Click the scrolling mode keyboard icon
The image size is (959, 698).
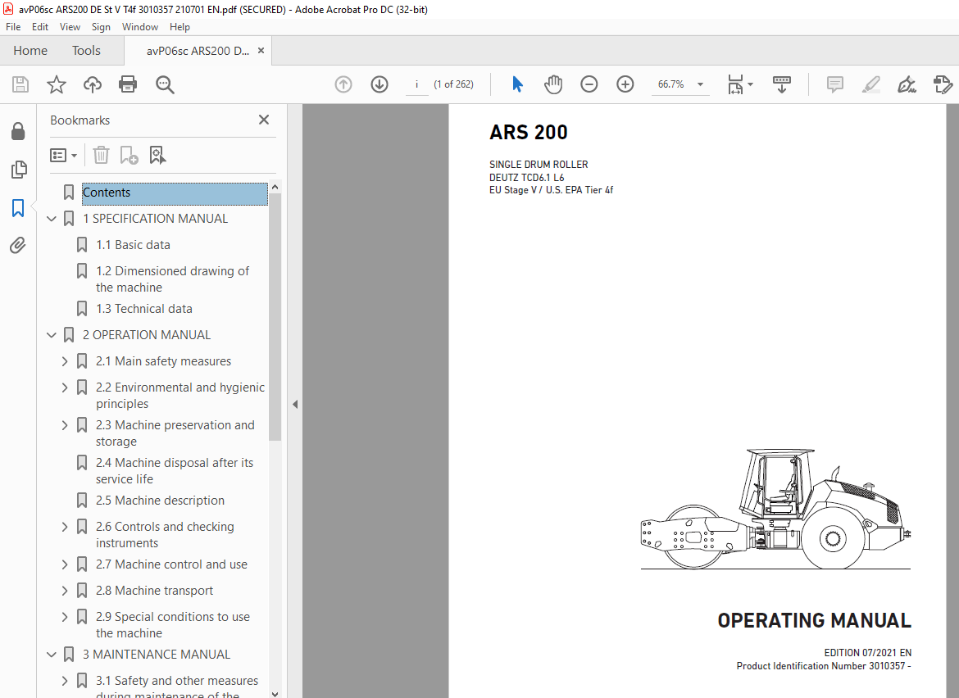click(x=782, y=84)
